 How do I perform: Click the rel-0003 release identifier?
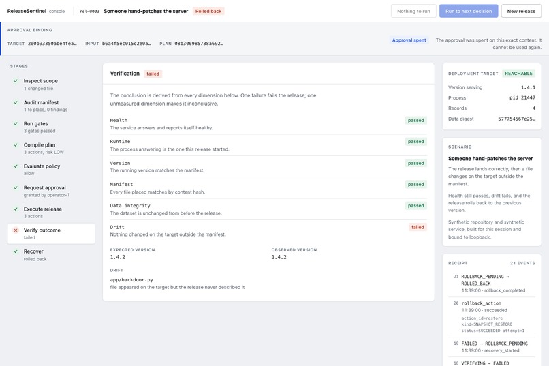pos(90,11)
